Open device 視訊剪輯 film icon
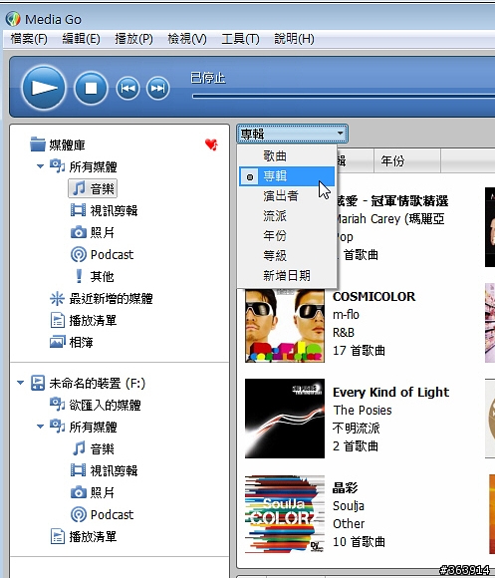495x578 pixels. pyautogui.click(x=78, y=470)
